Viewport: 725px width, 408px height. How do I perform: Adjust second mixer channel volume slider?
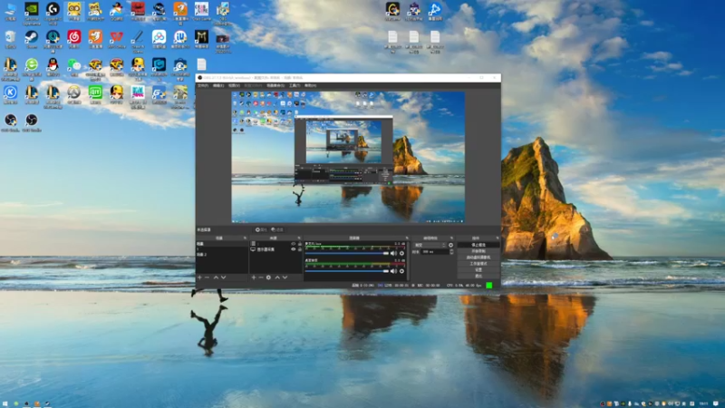point(347,271)
